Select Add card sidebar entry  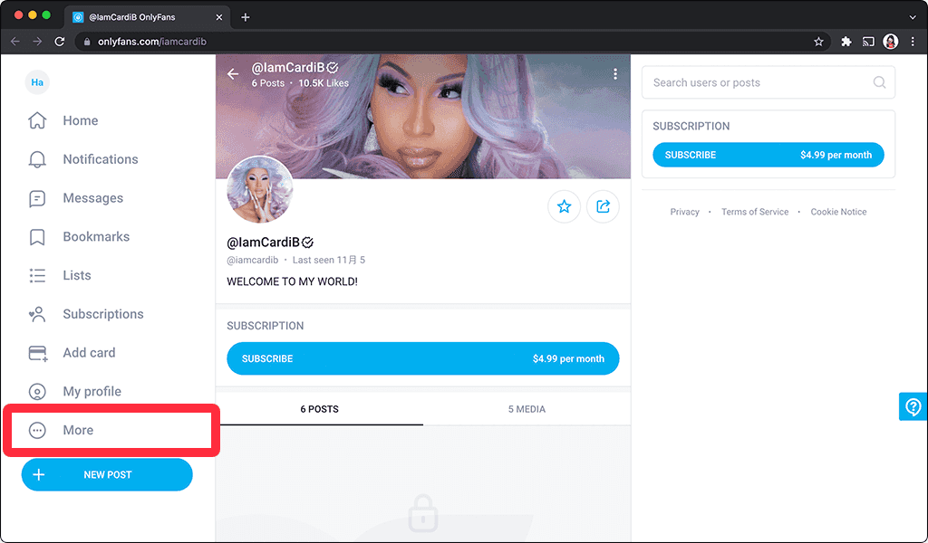[90, 353]
